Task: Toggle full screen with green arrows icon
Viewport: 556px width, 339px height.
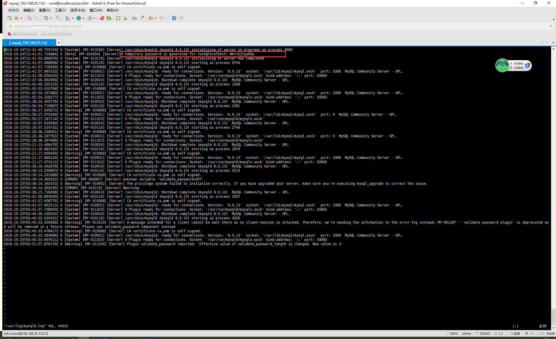Action: [118, 18]
